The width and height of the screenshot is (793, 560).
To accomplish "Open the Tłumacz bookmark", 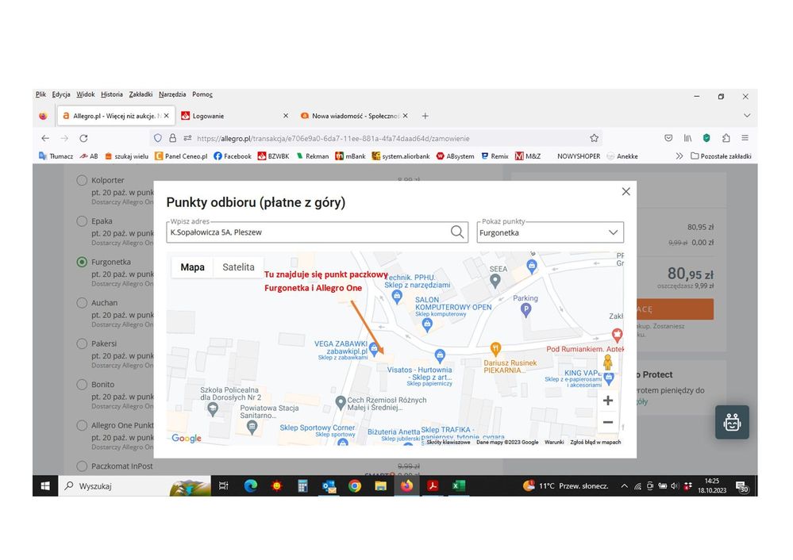I will pyautogui.click(x=56, y=156).
